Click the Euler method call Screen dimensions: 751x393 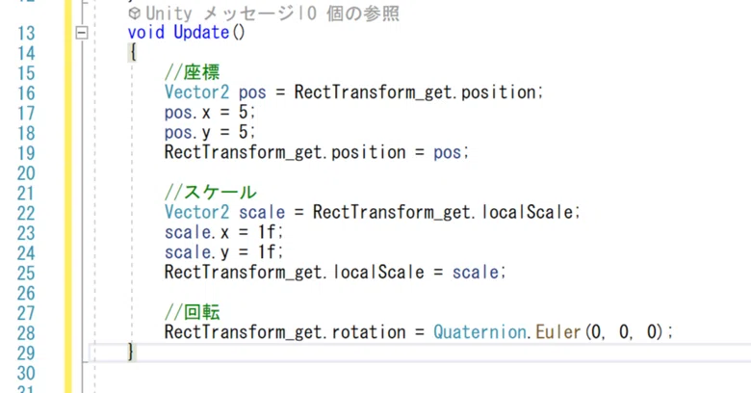[558, 331]
